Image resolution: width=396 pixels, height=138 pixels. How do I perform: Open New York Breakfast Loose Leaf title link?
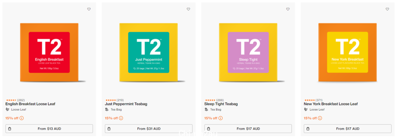point(331,104)
